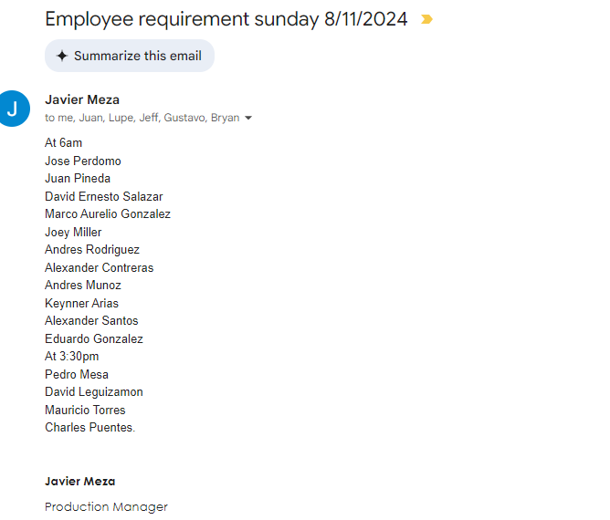Screen dimensions: 610x520
Task: Click the yellow importance marker beside subject
Action: (x=426, y=19)
